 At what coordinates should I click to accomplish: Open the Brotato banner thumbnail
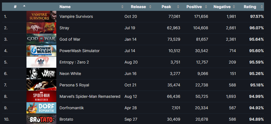click(x=41, y=119)
